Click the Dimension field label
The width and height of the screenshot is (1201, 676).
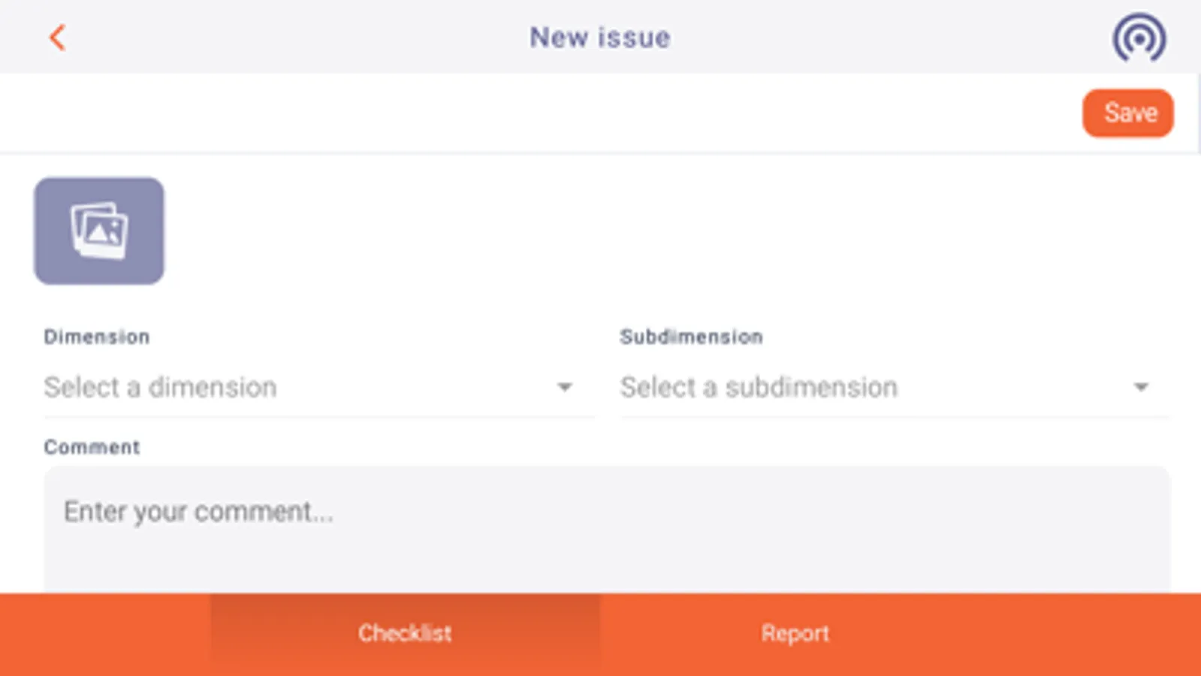(x=97, y=336)
